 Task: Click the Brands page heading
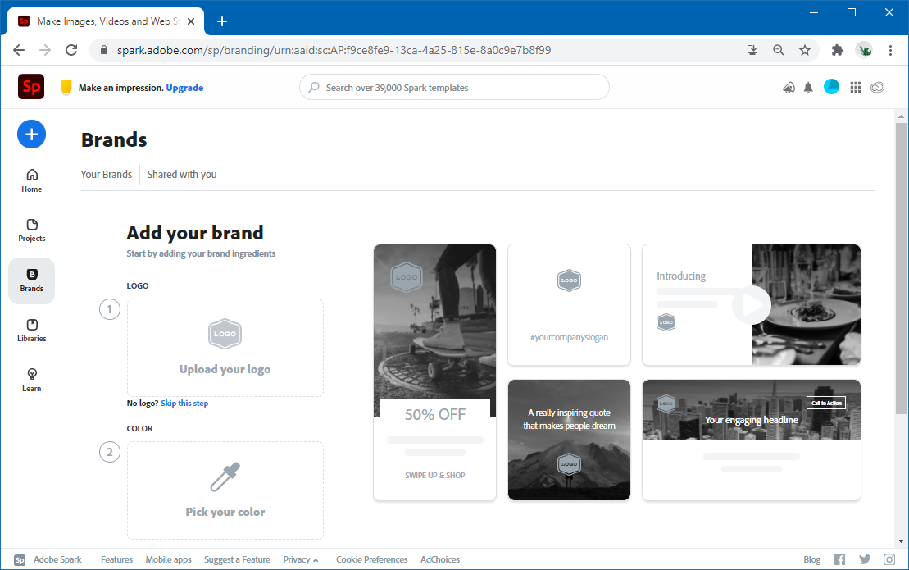tap(114, 139)
